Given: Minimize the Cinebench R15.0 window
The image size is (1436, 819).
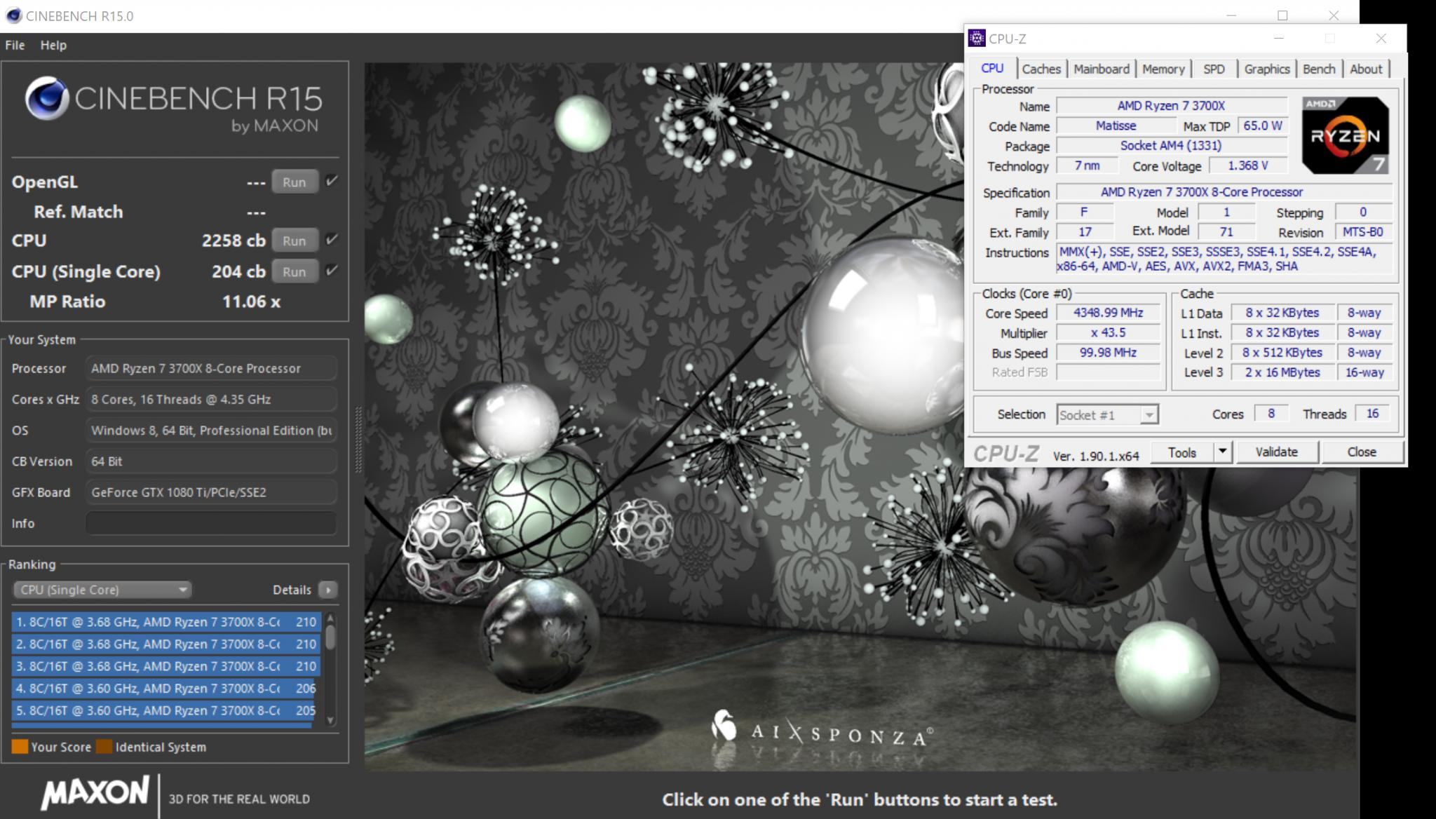Looking at the screenshot, I should pos(1232,15).
